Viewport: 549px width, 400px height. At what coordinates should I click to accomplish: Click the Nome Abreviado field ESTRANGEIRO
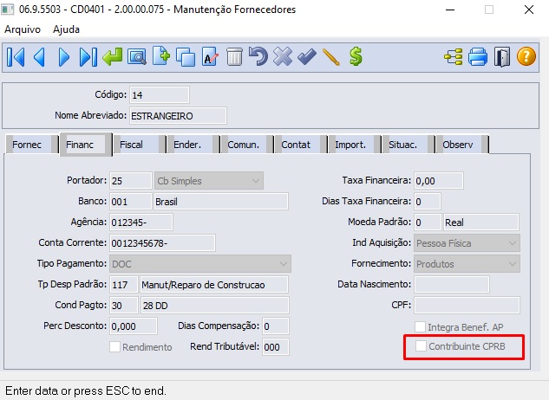pyautogui.click(x=178, y=116)
